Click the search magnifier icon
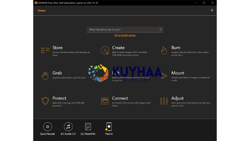The height and width of the screenshot is (141, 250). click(161, 29)
